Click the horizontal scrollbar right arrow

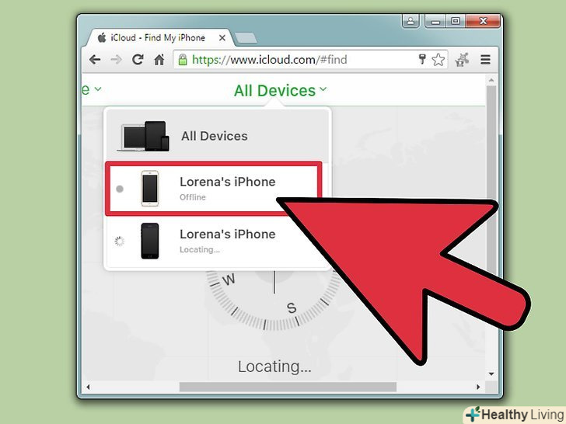point(478,387)
